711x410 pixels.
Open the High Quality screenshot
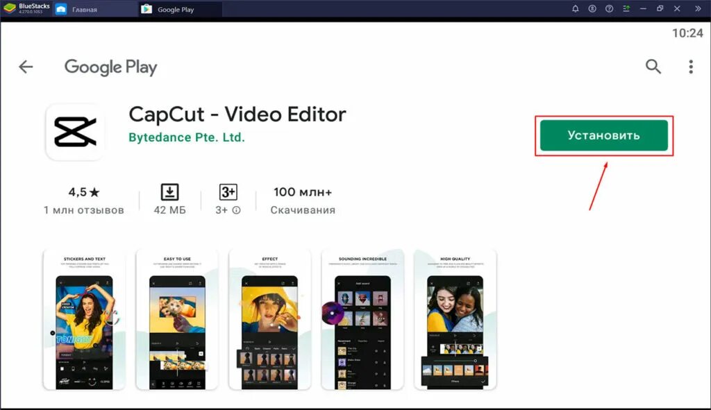[455, 319]
